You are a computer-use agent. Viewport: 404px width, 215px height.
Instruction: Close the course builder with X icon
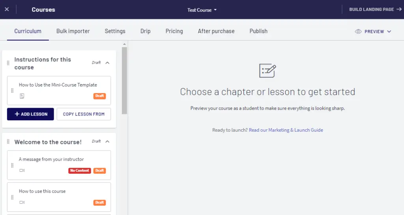point(7,9)
